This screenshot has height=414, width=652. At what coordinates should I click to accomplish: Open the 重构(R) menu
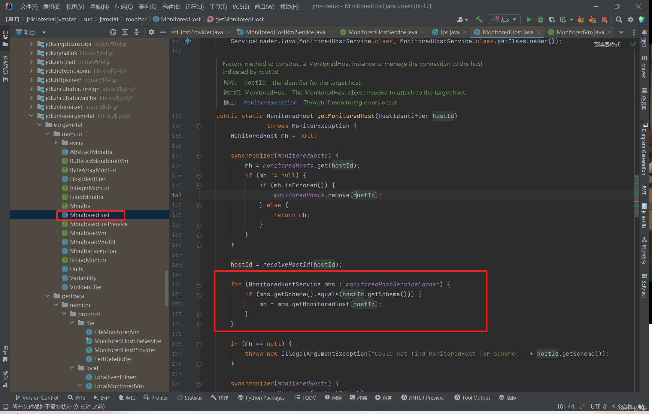tap(147, 6)
